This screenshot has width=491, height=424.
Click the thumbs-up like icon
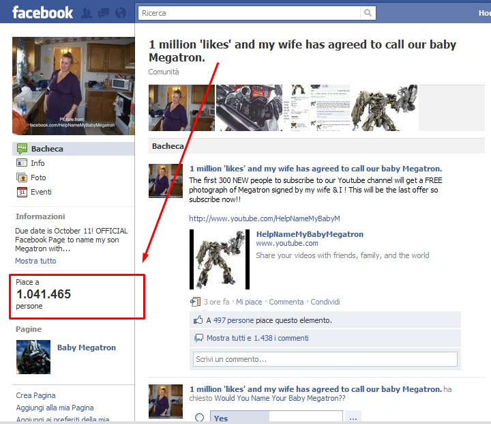(x=198, y=320)
